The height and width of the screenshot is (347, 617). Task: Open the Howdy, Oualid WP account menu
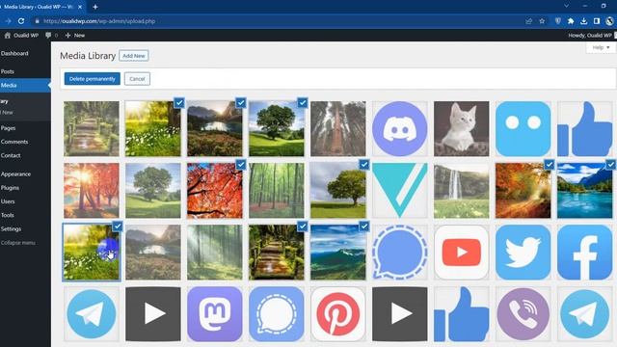click(591, 35)
